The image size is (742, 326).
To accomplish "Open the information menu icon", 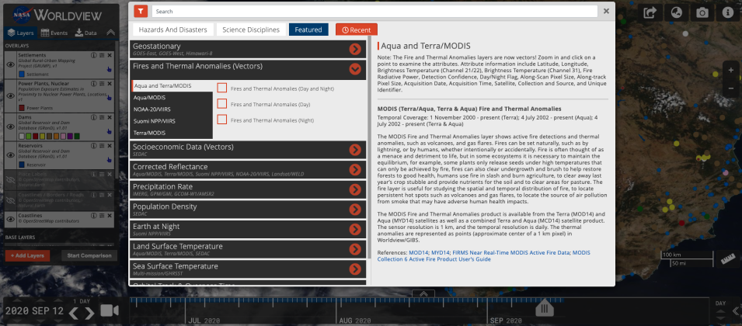I will 728,12.
